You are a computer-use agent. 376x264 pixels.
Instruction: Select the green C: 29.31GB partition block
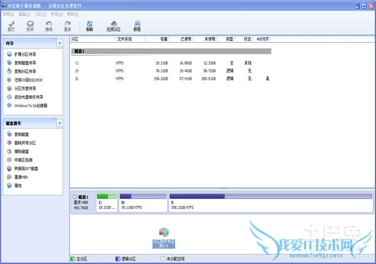tap(107, 202)
